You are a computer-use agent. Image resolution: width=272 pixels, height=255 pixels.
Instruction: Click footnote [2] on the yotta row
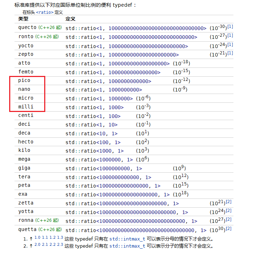click(x=228, y=210)
